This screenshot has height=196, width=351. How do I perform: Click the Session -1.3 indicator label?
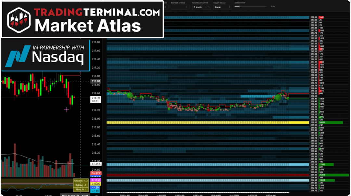pyautogui.click(x=81, y=180)
